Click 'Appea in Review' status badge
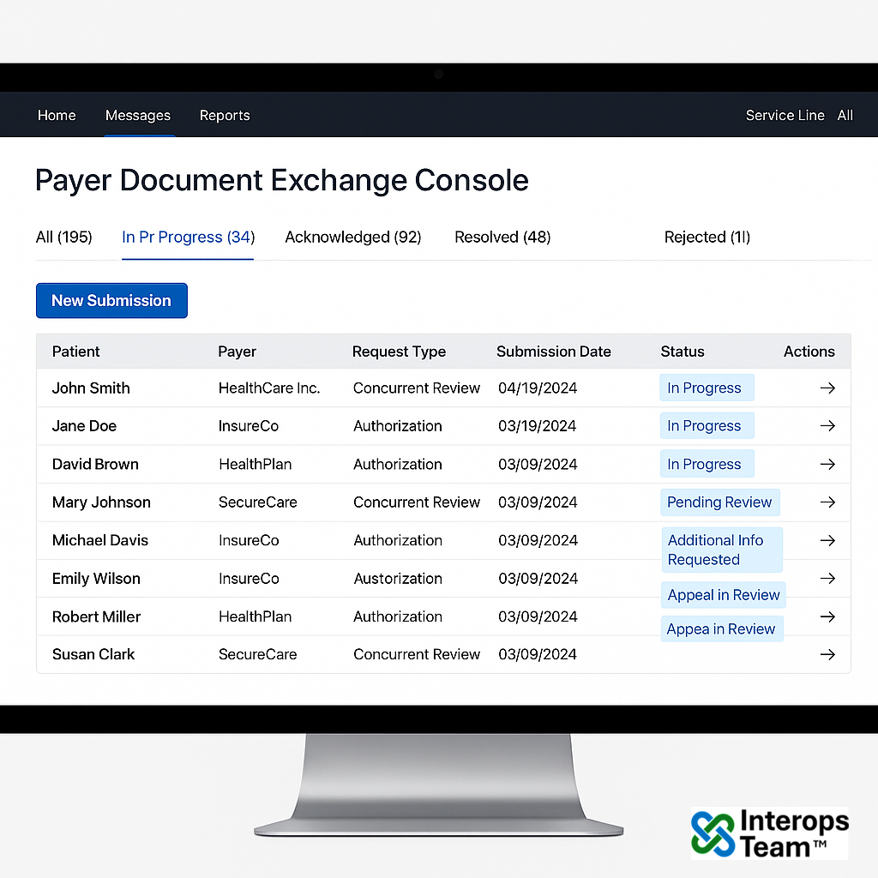878x878 pixels. tap(722, 629)
